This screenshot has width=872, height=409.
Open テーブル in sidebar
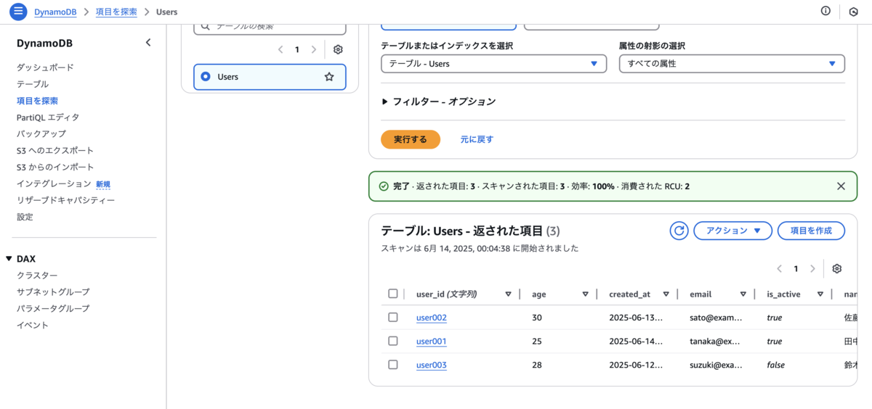33,84
